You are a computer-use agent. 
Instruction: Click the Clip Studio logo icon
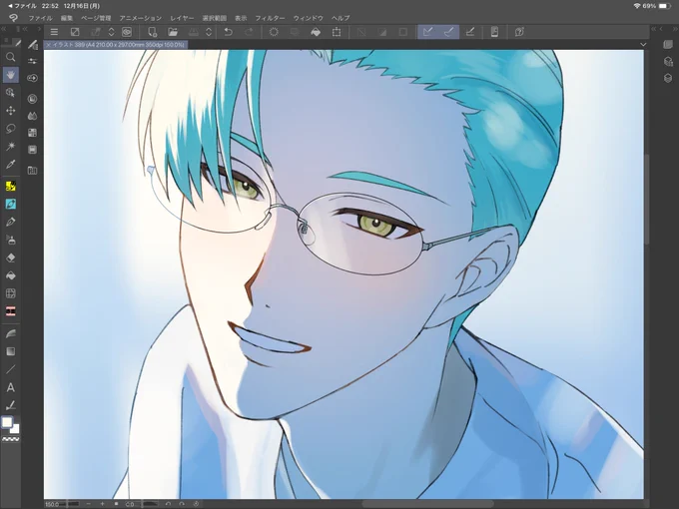(13, 18)
